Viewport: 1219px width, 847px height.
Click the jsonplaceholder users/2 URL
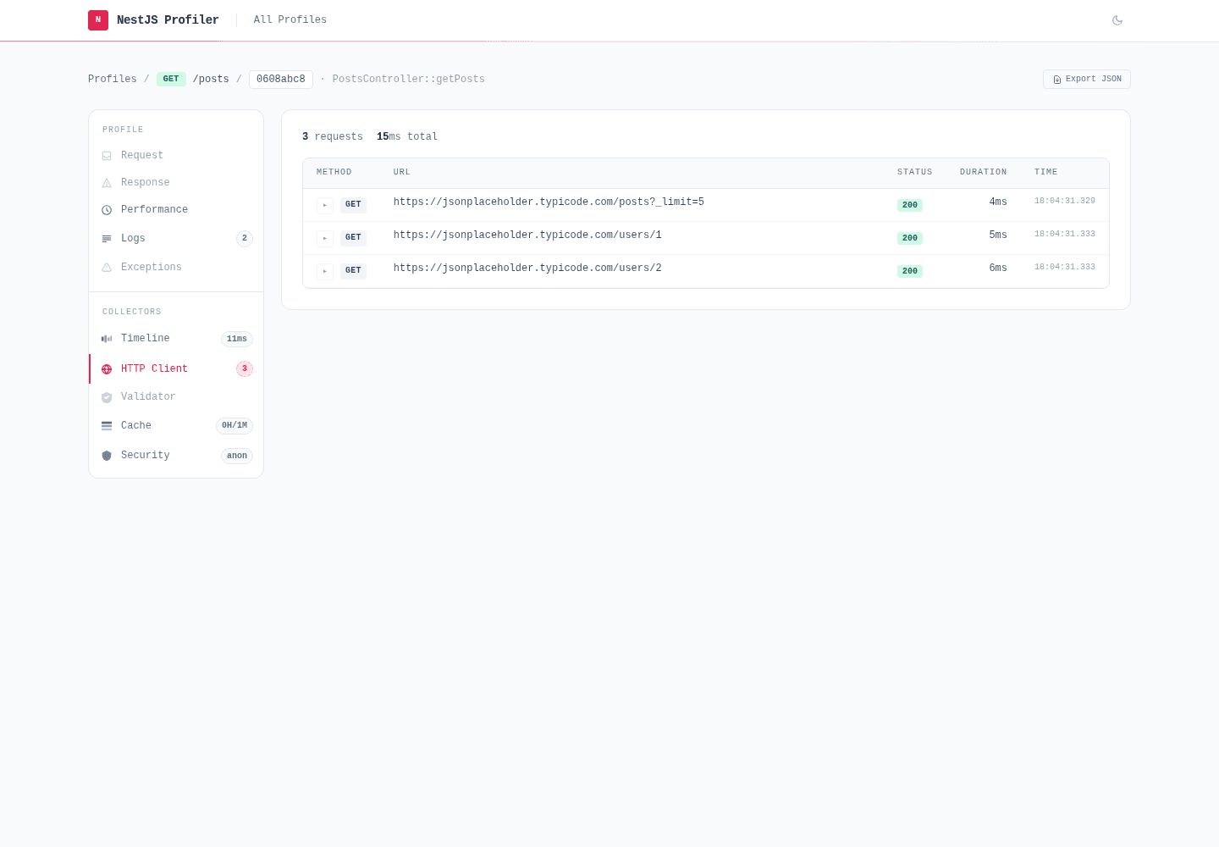pyautogui.click(x=527, y=268)
